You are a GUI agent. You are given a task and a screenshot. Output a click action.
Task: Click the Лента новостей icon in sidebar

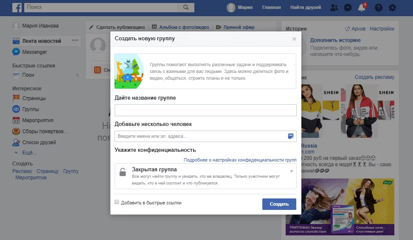coord(16,41)
